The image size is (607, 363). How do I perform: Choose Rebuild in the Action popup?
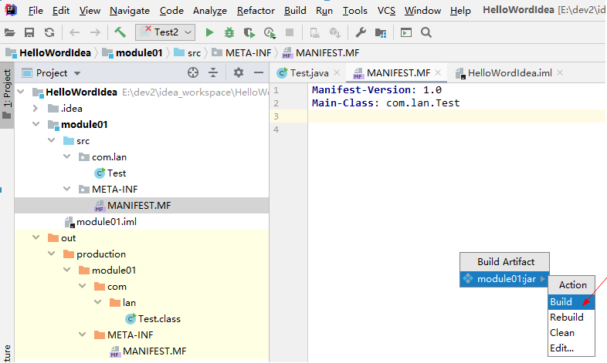pos(571,317)
